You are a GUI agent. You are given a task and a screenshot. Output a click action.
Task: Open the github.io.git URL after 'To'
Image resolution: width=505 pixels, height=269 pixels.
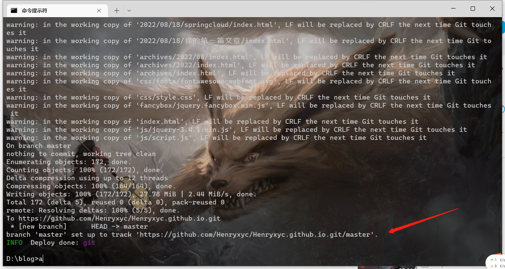coord(120,218)
